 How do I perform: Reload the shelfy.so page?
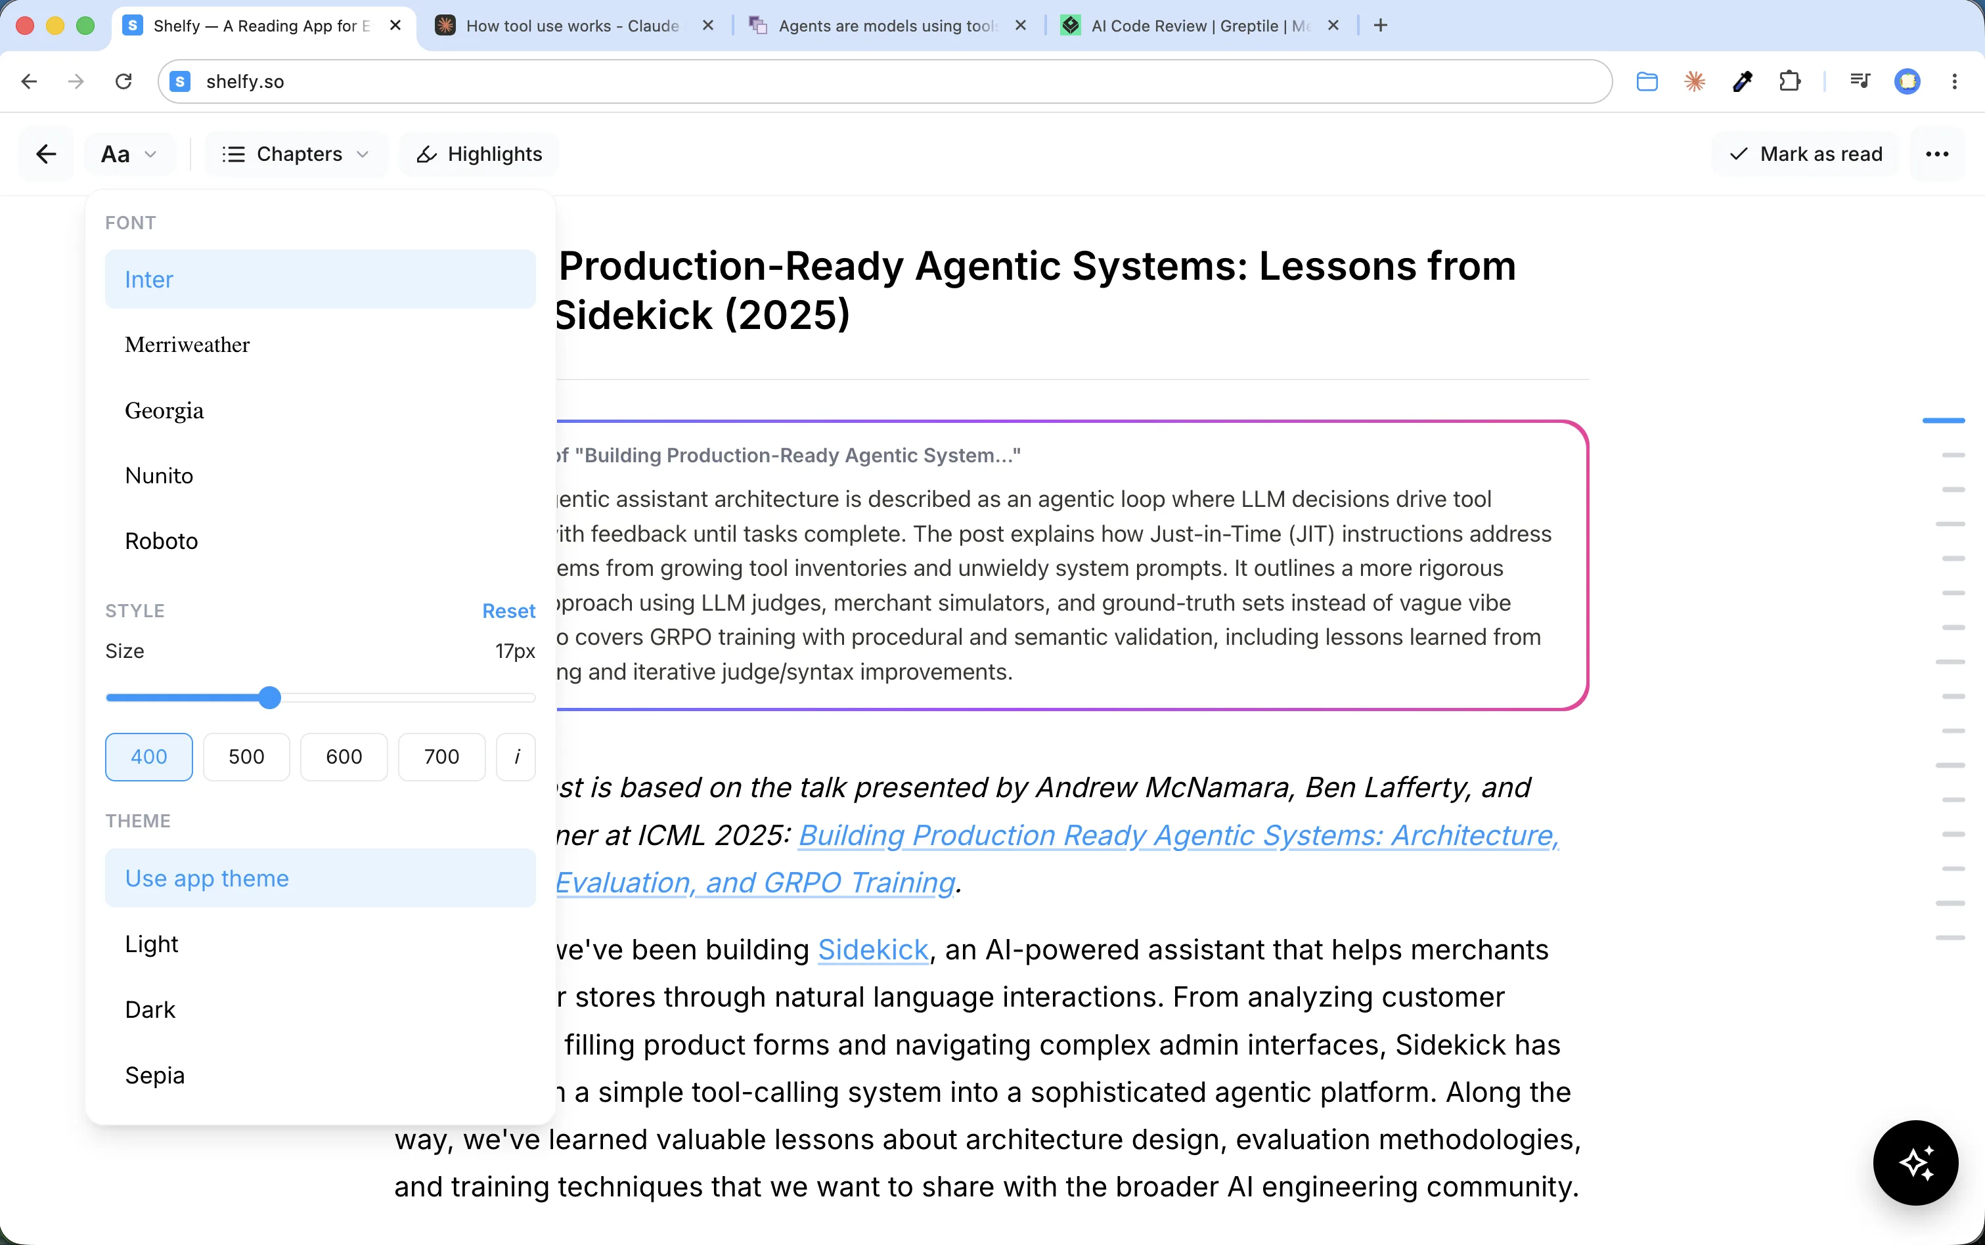click(123, 81)
